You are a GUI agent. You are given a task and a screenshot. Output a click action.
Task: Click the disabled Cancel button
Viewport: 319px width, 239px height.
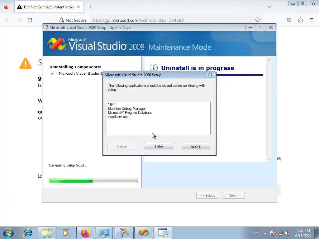pyautogui.click(x=122, y=146)
